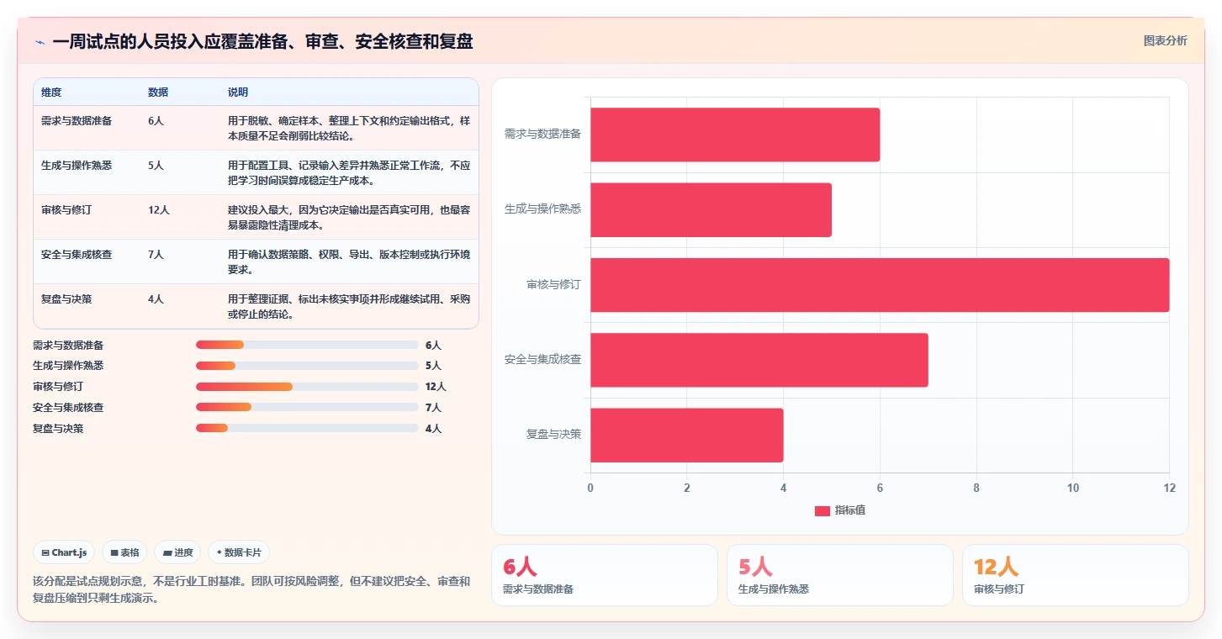The width and height of the screenshot is (1222, 639).
Task: Click the 4人 cell in the table
Action: point(156,299)
